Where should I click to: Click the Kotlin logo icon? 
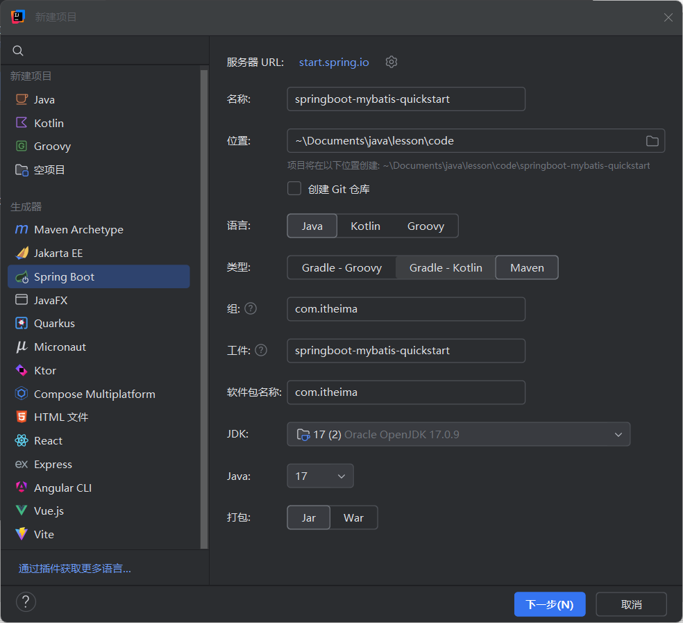coord(22,122)
